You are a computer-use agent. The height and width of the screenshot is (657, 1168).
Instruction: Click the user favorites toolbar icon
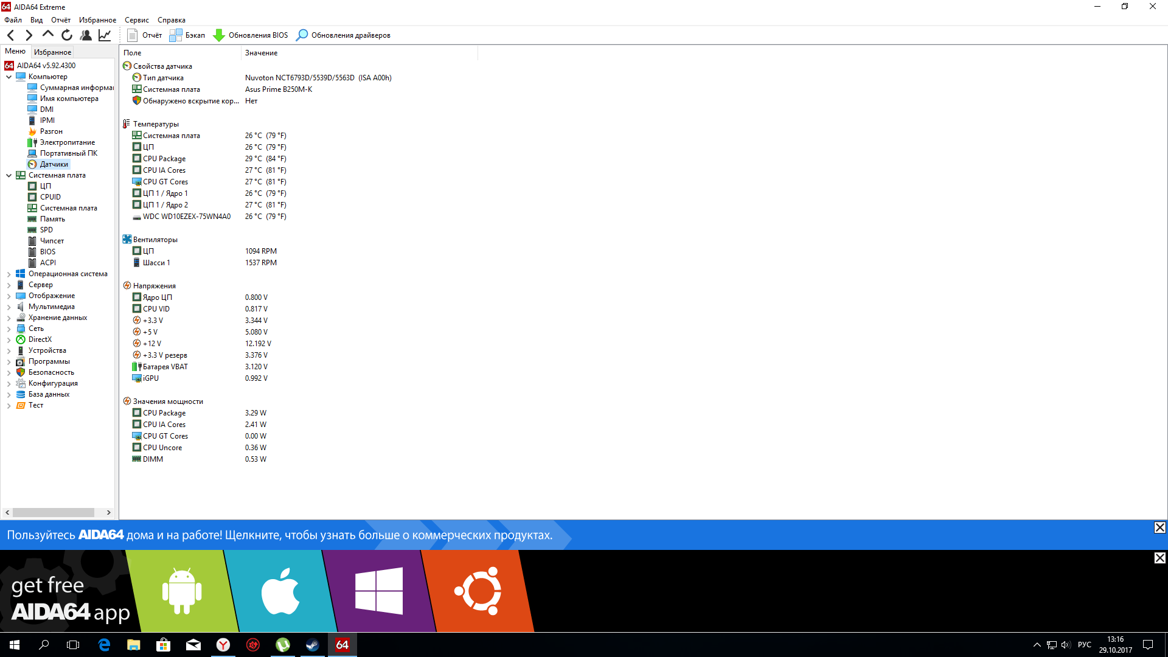pyautogui.click(x=86, y=35)
